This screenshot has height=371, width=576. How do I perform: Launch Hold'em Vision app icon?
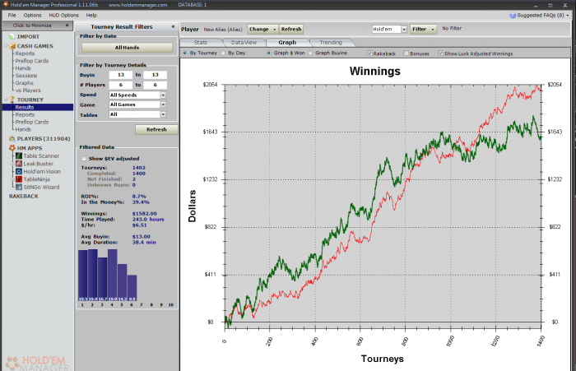pos(19,172)
